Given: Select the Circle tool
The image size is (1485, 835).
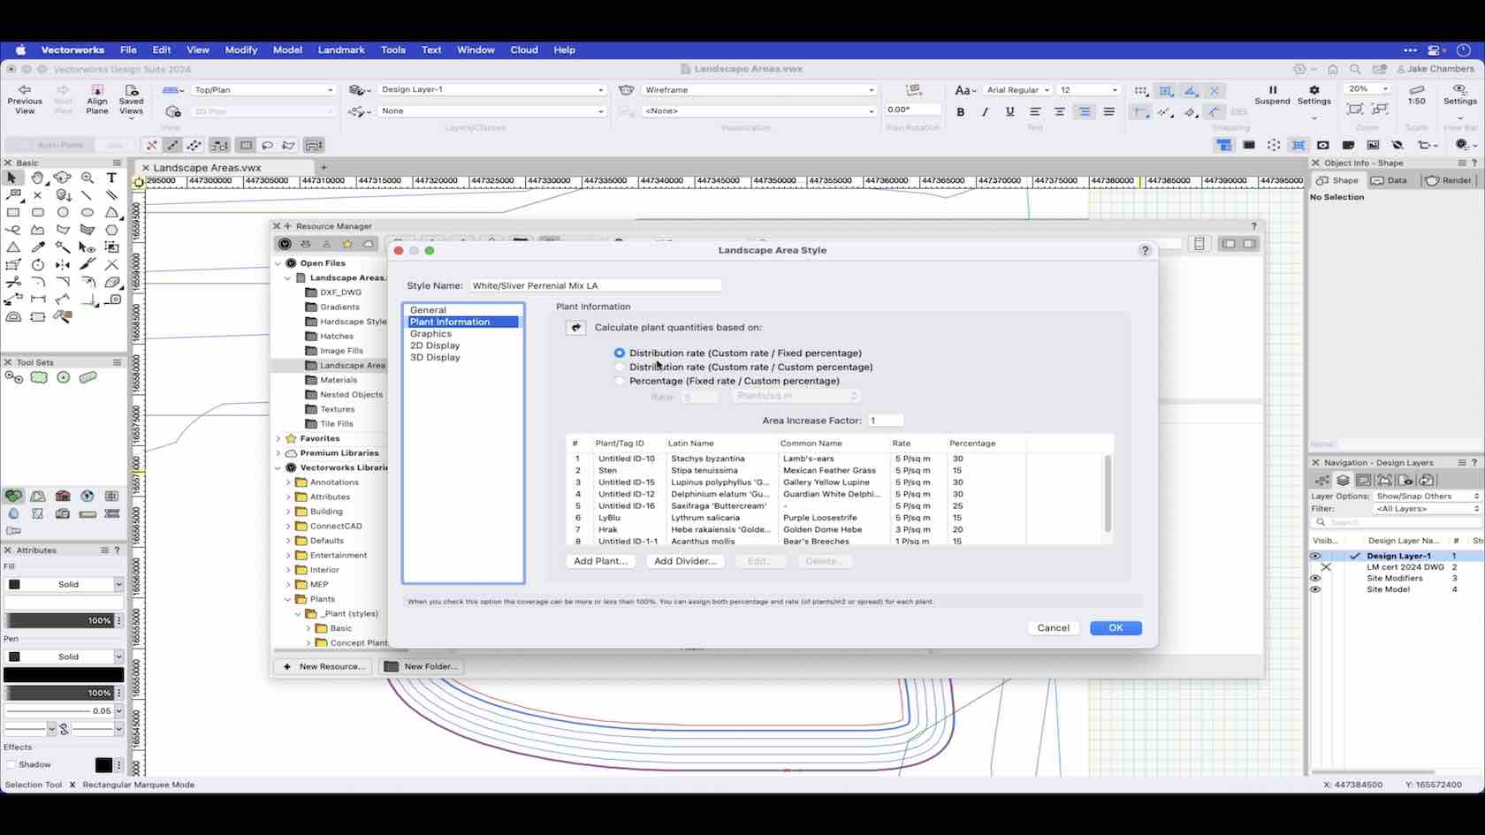Looking at the screenshot, I should [x=62, y=212].
